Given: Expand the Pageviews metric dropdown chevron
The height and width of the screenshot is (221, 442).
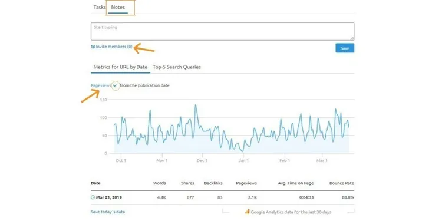Looking at the screenshot, I should click(x=115, y=85).
